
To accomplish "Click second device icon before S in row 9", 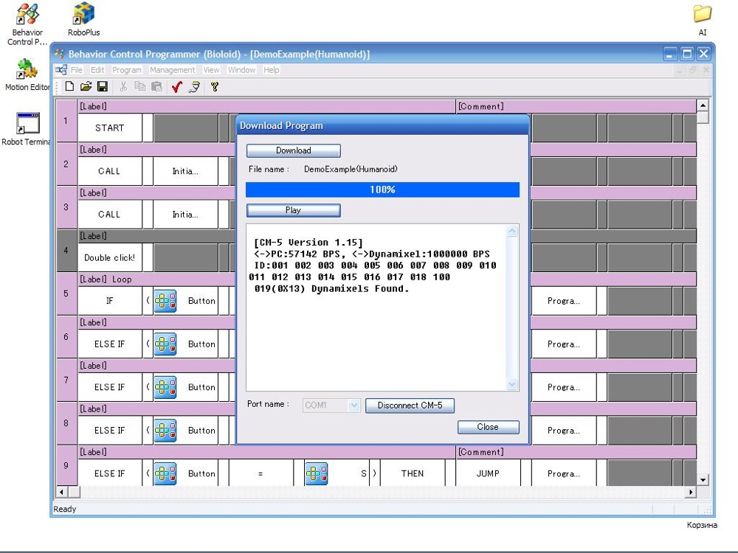I will pos(317,473).
